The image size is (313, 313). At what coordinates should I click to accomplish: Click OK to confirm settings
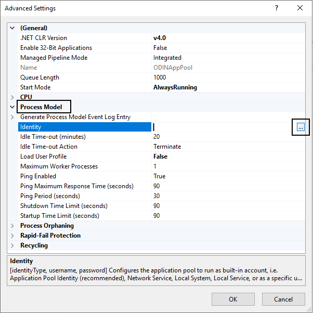(x=233, y=299)
